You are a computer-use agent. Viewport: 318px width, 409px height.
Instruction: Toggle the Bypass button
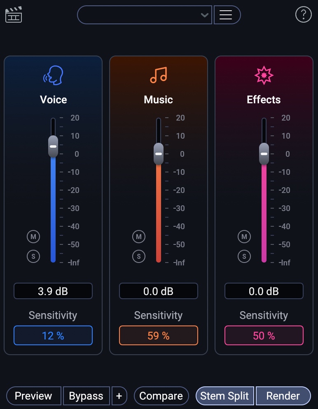tap(86, 396)
